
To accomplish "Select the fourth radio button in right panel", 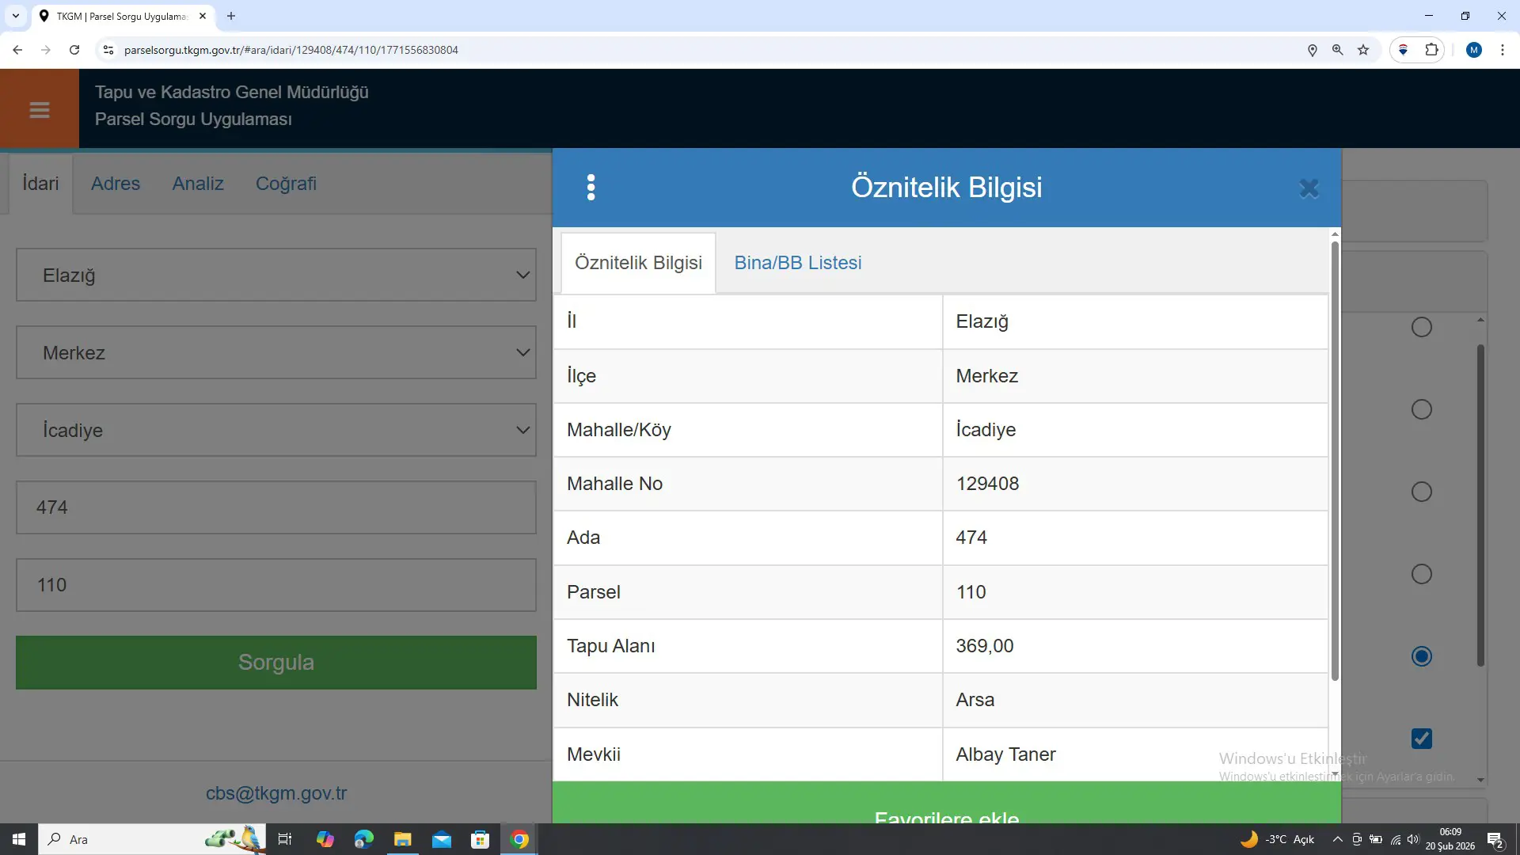I will (x=1422, y=574).
